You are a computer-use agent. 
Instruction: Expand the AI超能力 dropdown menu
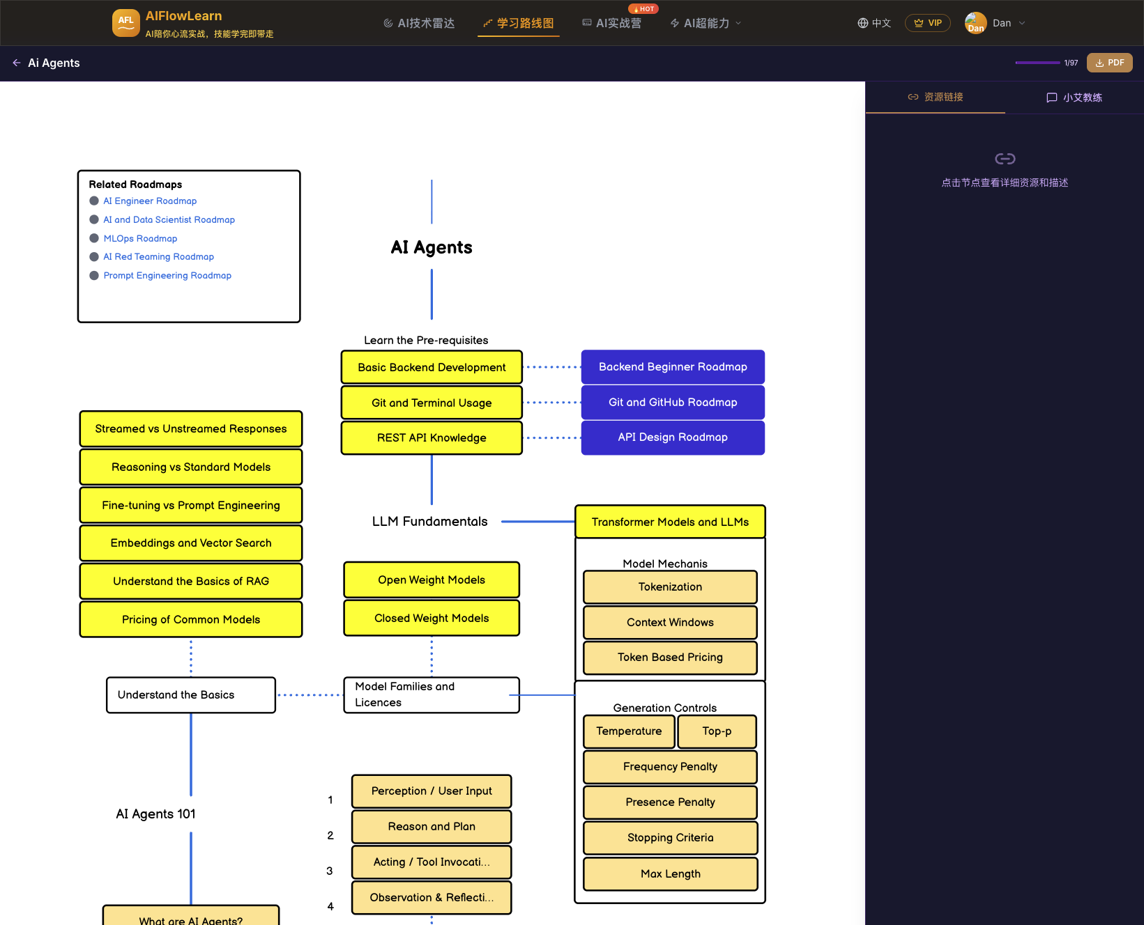coord(706,23)
